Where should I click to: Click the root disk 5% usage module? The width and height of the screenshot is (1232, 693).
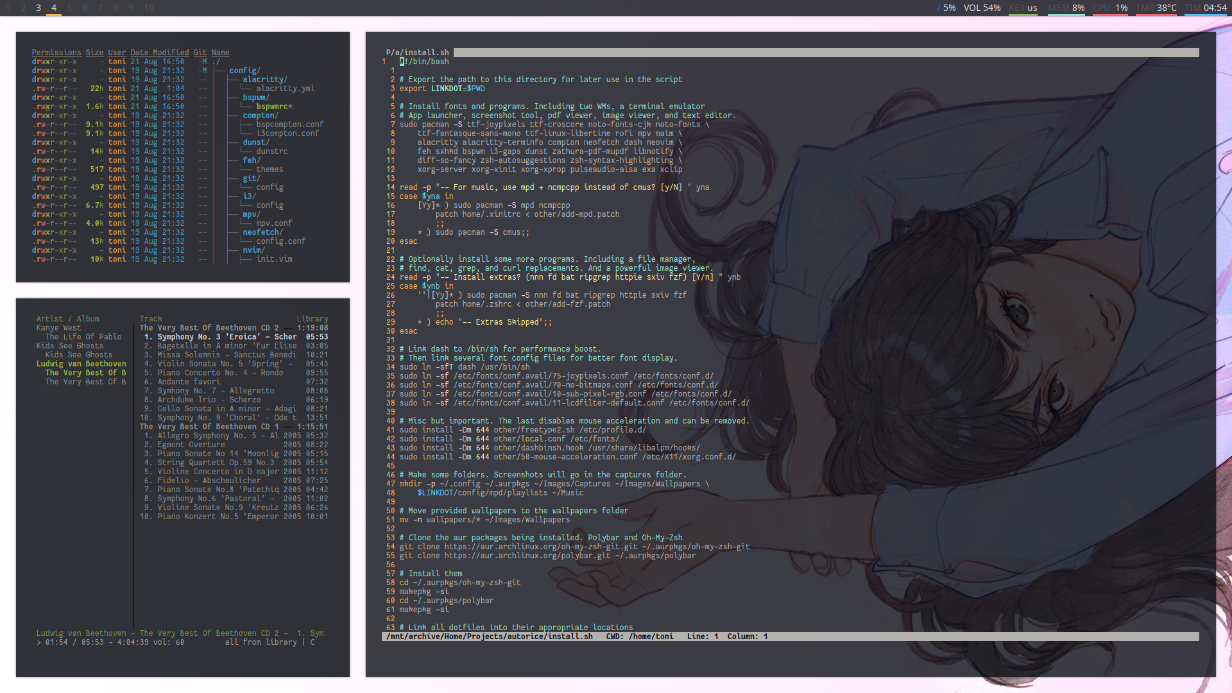[x=946, y=8]
